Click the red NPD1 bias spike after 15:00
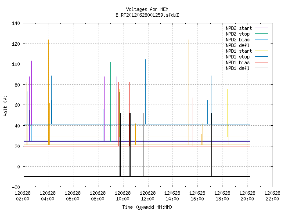Image resolution: width=281 pixels, height=211 pixels. 192,122
